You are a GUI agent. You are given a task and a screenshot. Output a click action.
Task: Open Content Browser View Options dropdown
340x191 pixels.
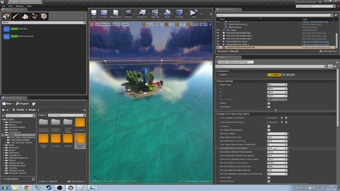(x=76, y=181)
